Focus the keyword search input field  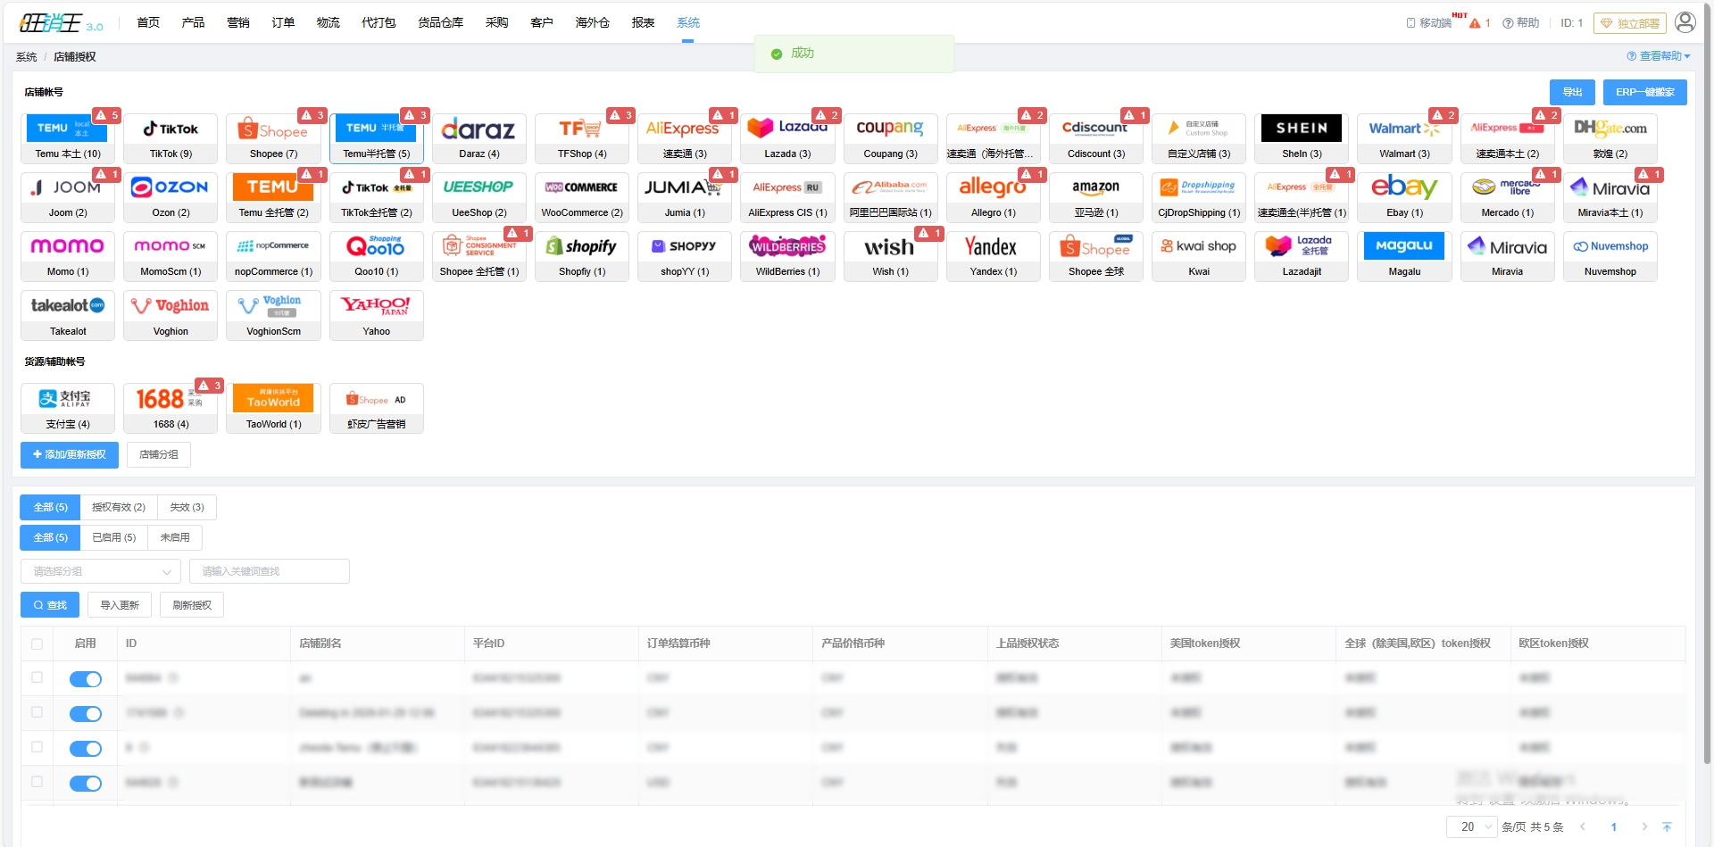coord(269,571)
